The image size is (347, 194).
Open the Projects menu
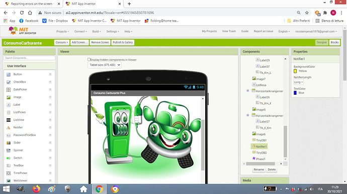pos(62,32)
